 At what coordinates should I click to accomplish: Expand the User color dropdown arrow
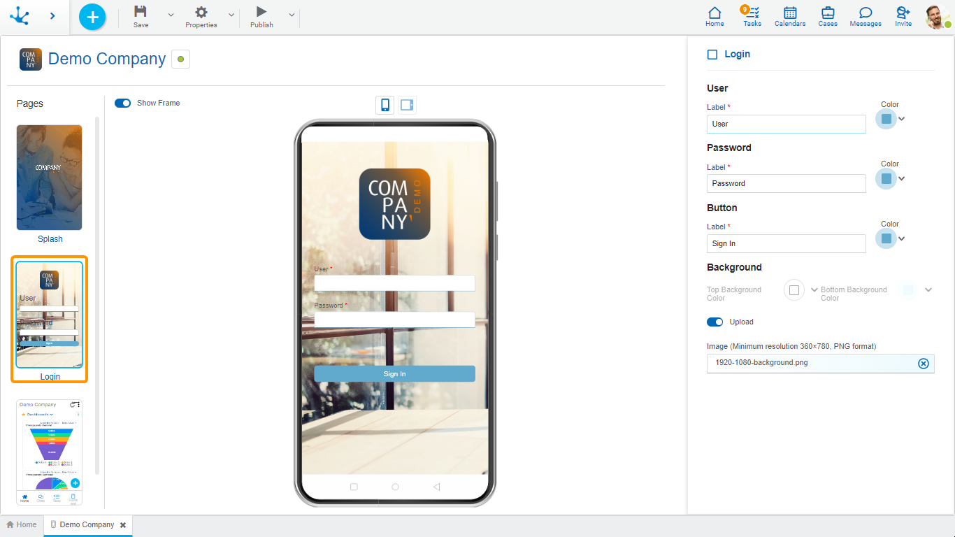902,119
